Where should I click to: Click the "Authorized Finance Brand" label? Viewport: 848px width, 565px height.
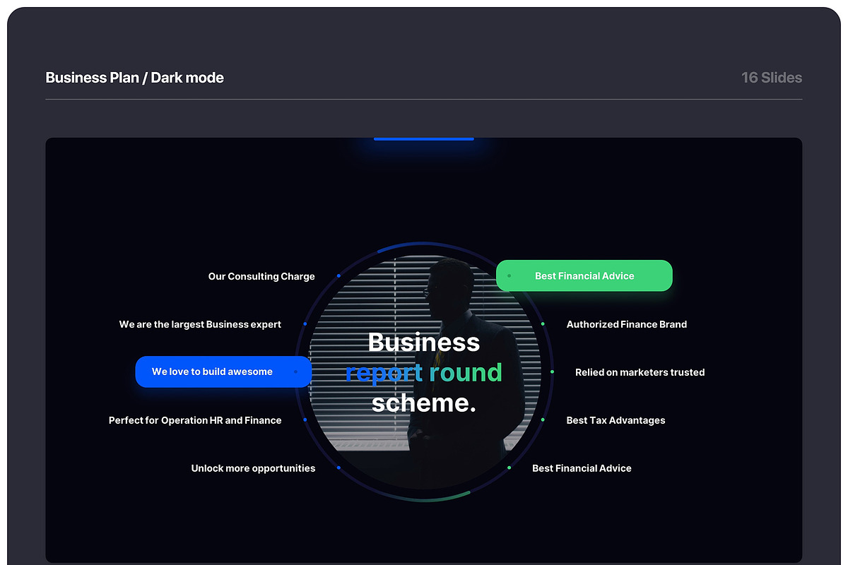coord(627,324)
